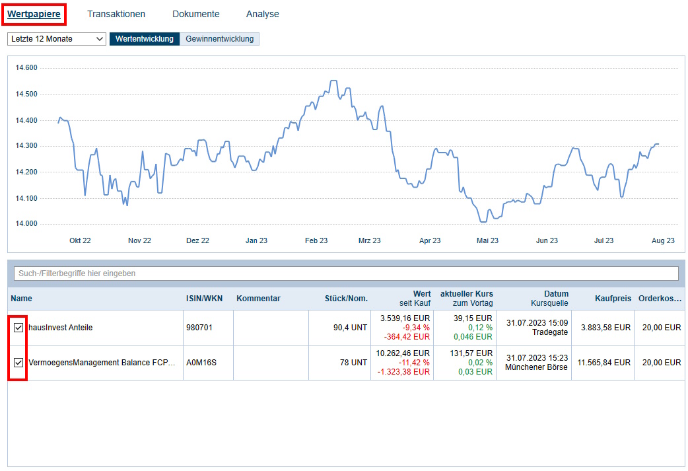
Task: Click the search and filter input field
Action: pos(345,273)
